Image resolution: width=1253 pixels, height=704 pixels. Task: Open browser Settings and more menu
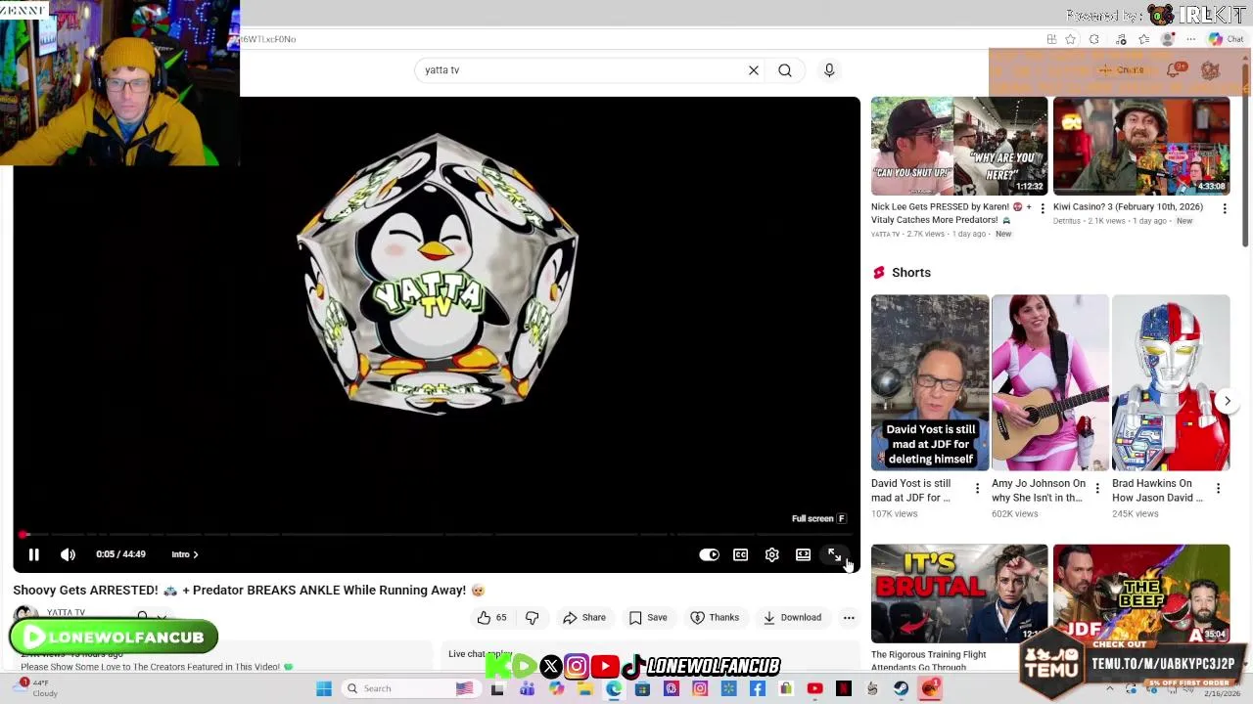point(1190,39)
